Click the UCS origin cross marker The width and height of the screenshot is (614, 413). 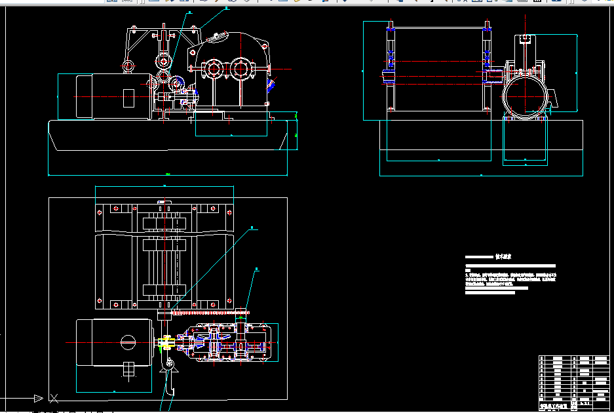click(54, 399)
